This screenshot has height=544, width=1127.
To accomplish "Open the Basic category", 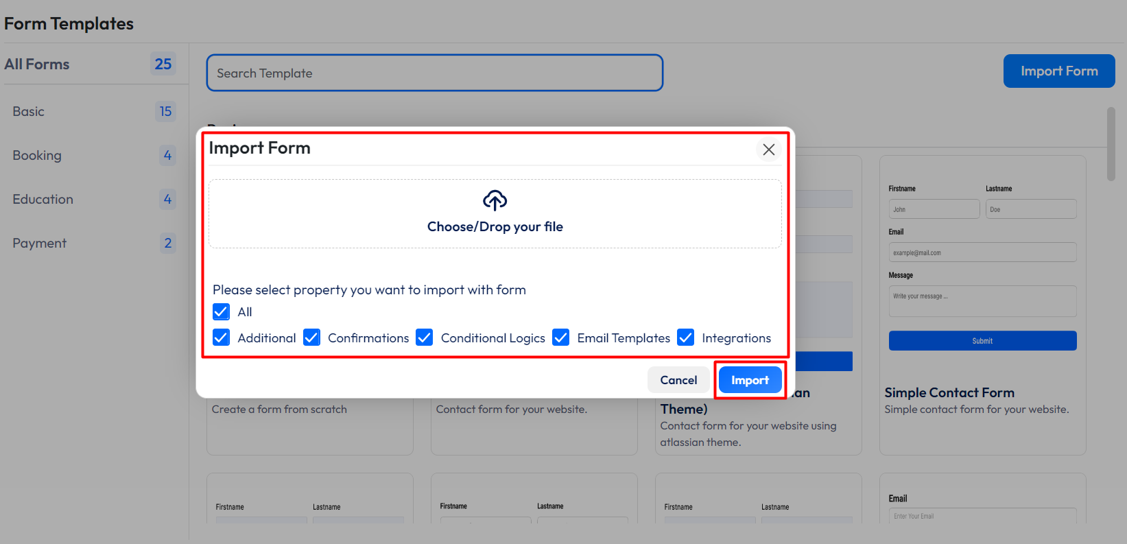I will (x=29, y=112).
